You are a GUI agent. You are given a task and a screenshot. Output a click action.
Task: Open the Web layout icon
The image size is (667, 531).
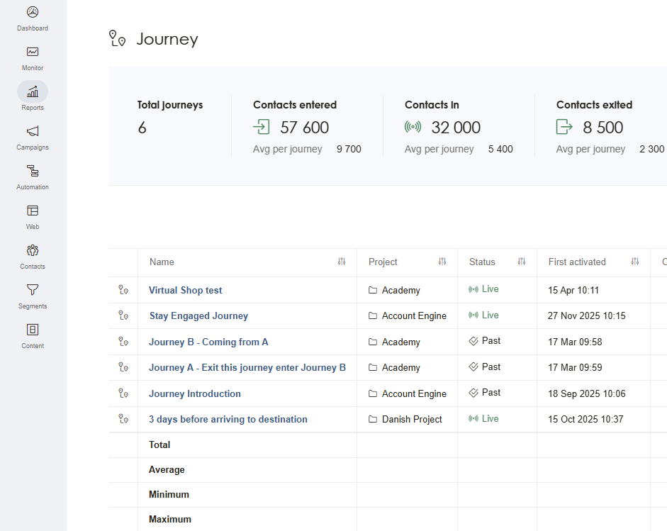click(33, 211)
